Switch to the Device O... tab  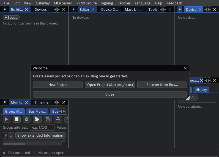[x=110, y=10]
